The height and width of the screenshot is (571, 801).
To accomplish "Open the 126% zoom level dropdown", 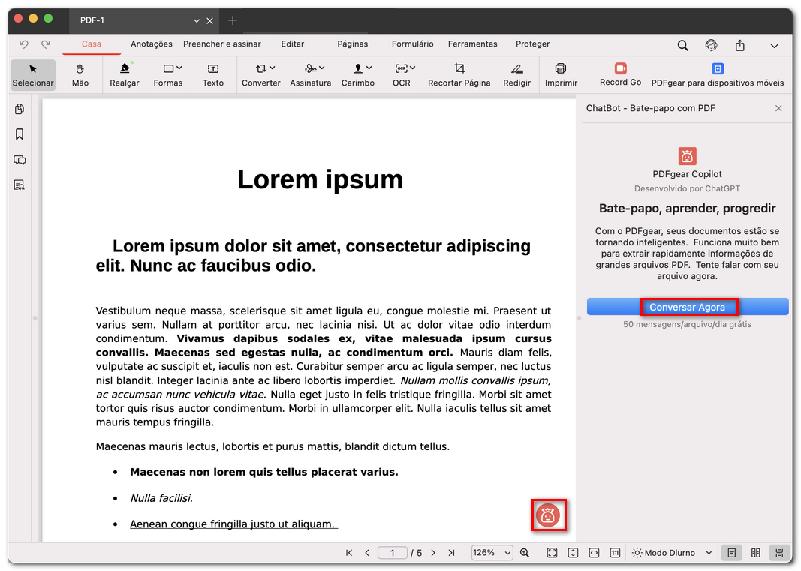I will 492,553.
